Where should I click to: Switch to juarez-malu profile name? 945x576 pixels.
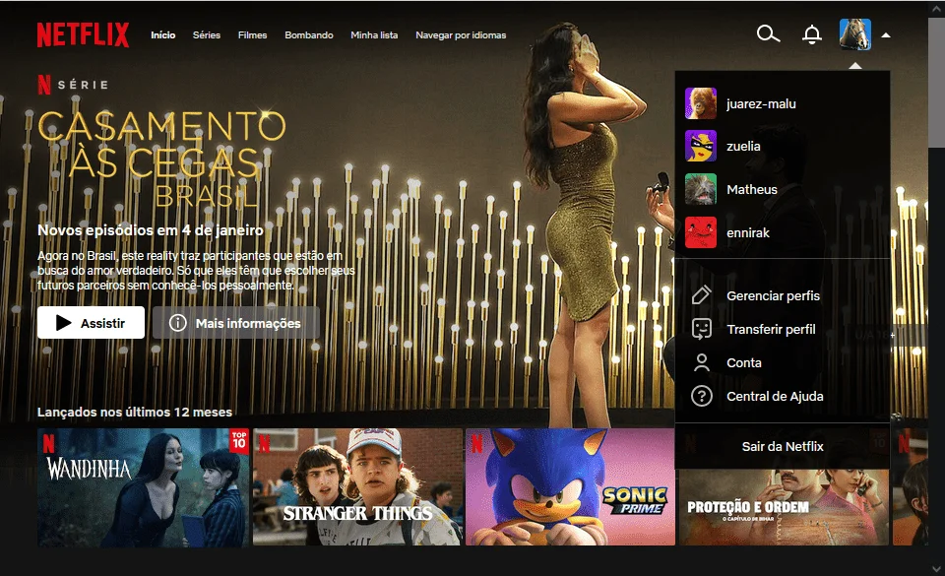[761, 103]
